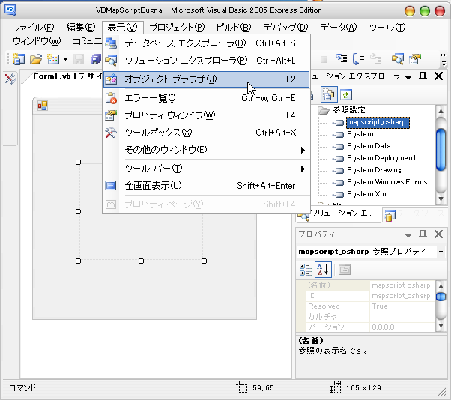Select ソリューション エクスプローラ menu entry
451x400 pixels.
coord(206,61)
